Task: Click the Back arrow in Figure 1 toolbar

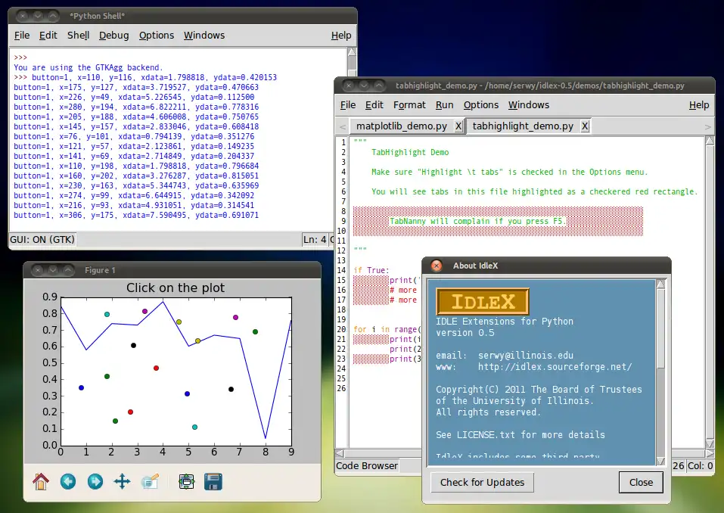Action: tap(68, 482)
